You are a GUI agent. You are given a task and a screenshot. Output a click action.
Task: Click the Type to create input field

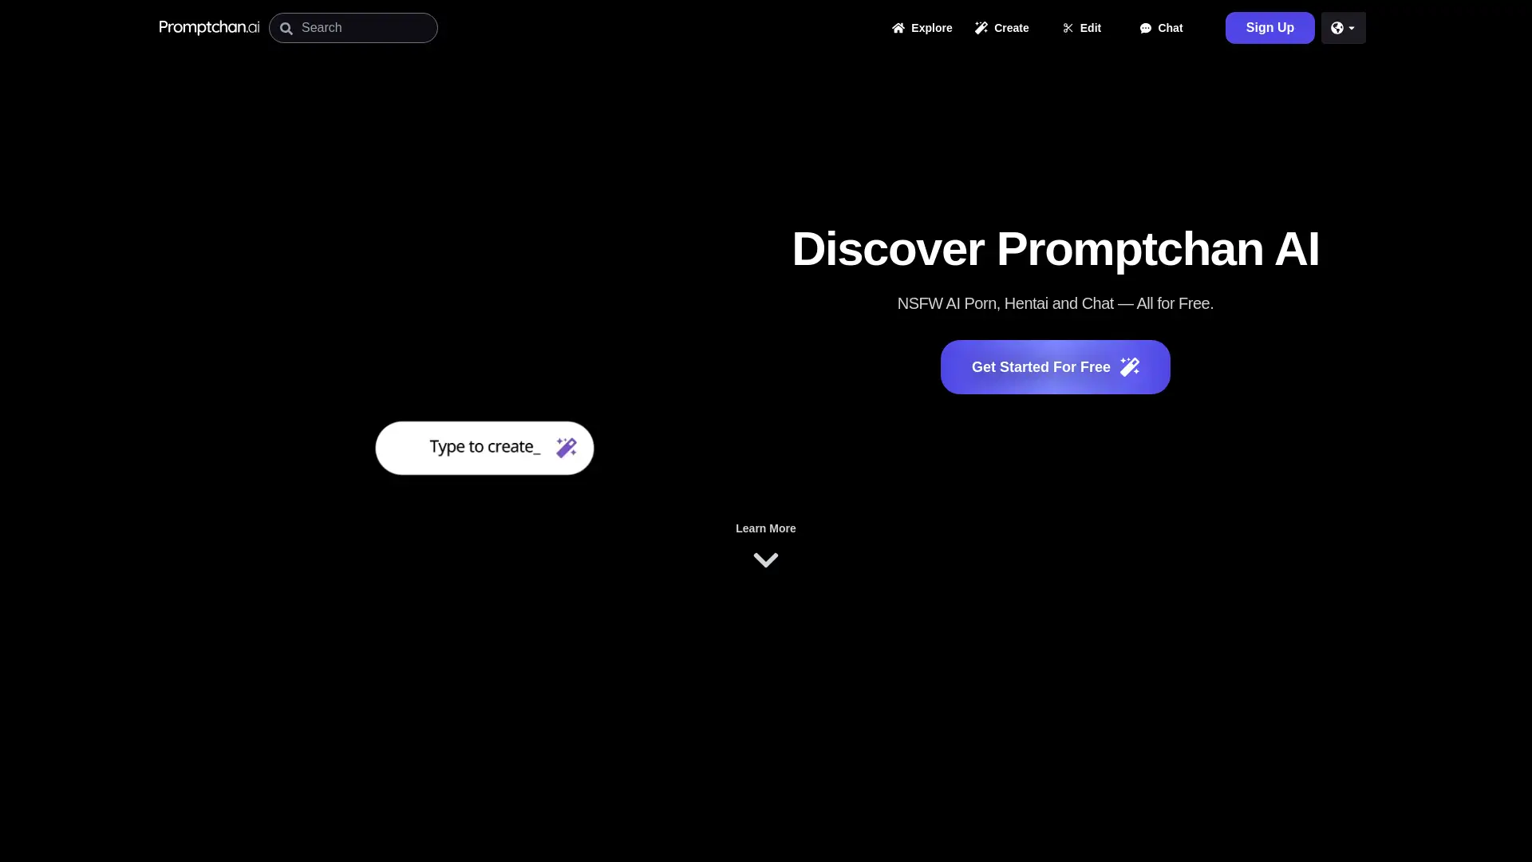pos(484,447)
